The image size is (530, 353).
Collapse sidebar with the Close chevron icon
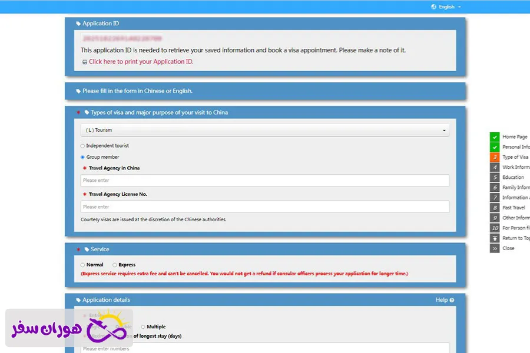pyautogui.click(x=495, y=248)
